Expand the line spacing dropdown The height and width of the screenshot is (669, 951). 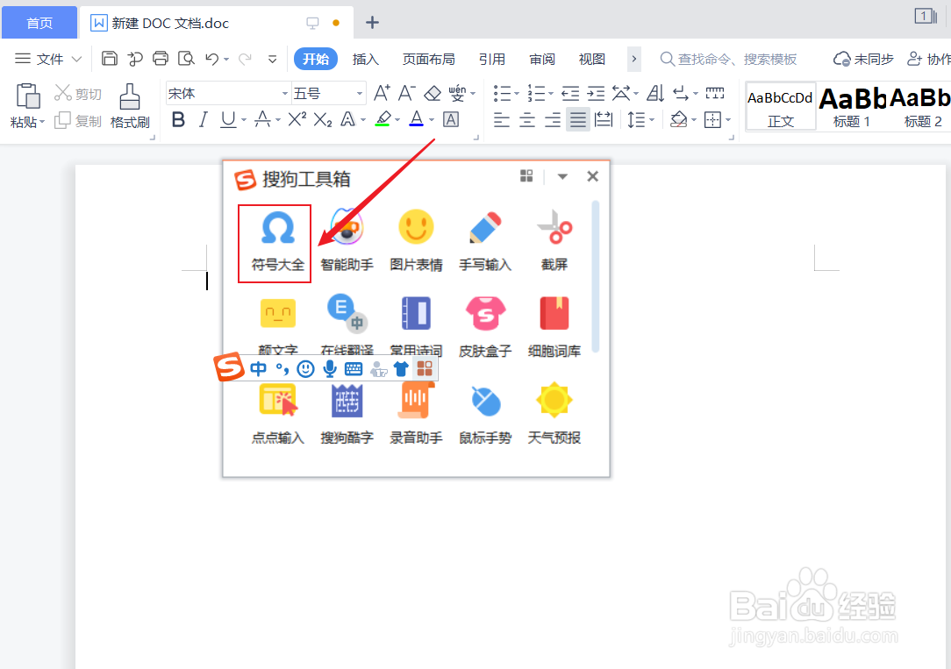652,120
